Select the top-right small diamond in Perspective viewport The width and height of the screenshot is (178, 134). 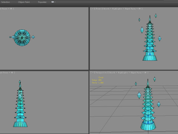point(155,79)
